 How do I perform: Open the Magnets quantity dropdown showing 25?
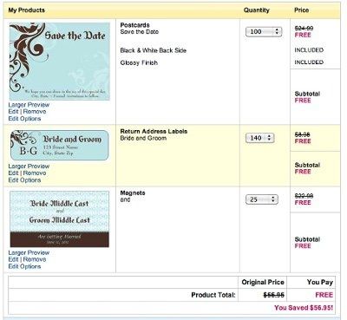pyautogui.click(x=262, y=199)
